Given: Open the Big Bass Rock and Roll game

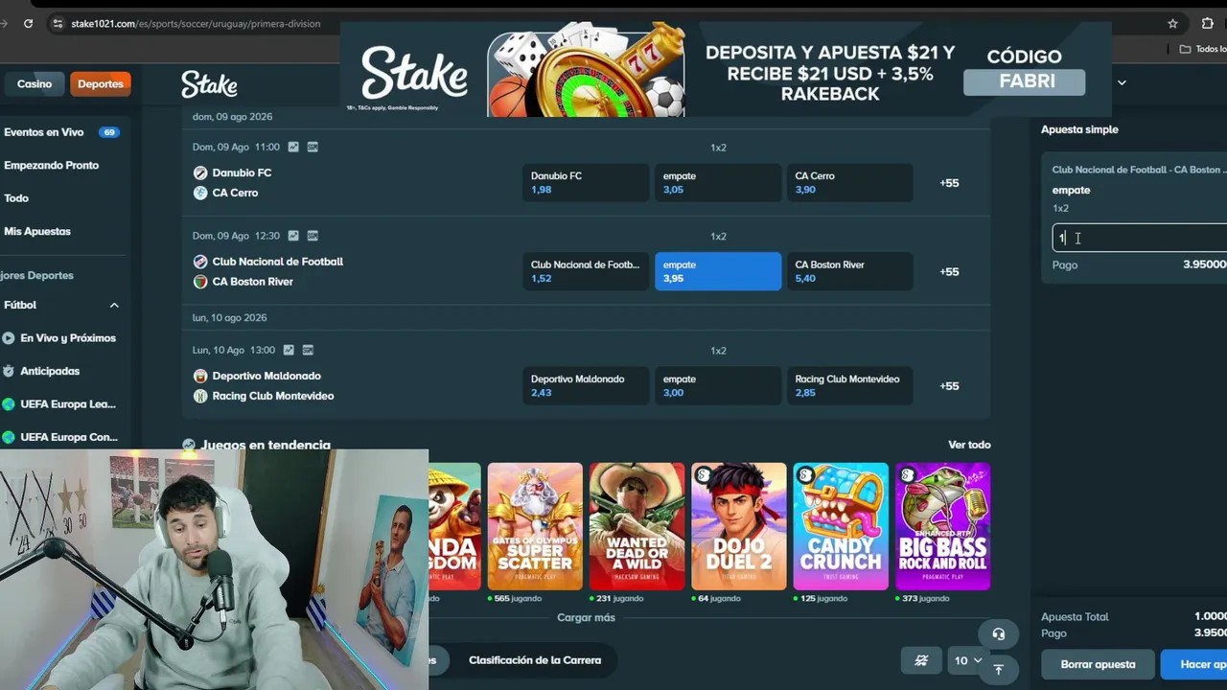Looking at the screenshot, I should (943, 526).
